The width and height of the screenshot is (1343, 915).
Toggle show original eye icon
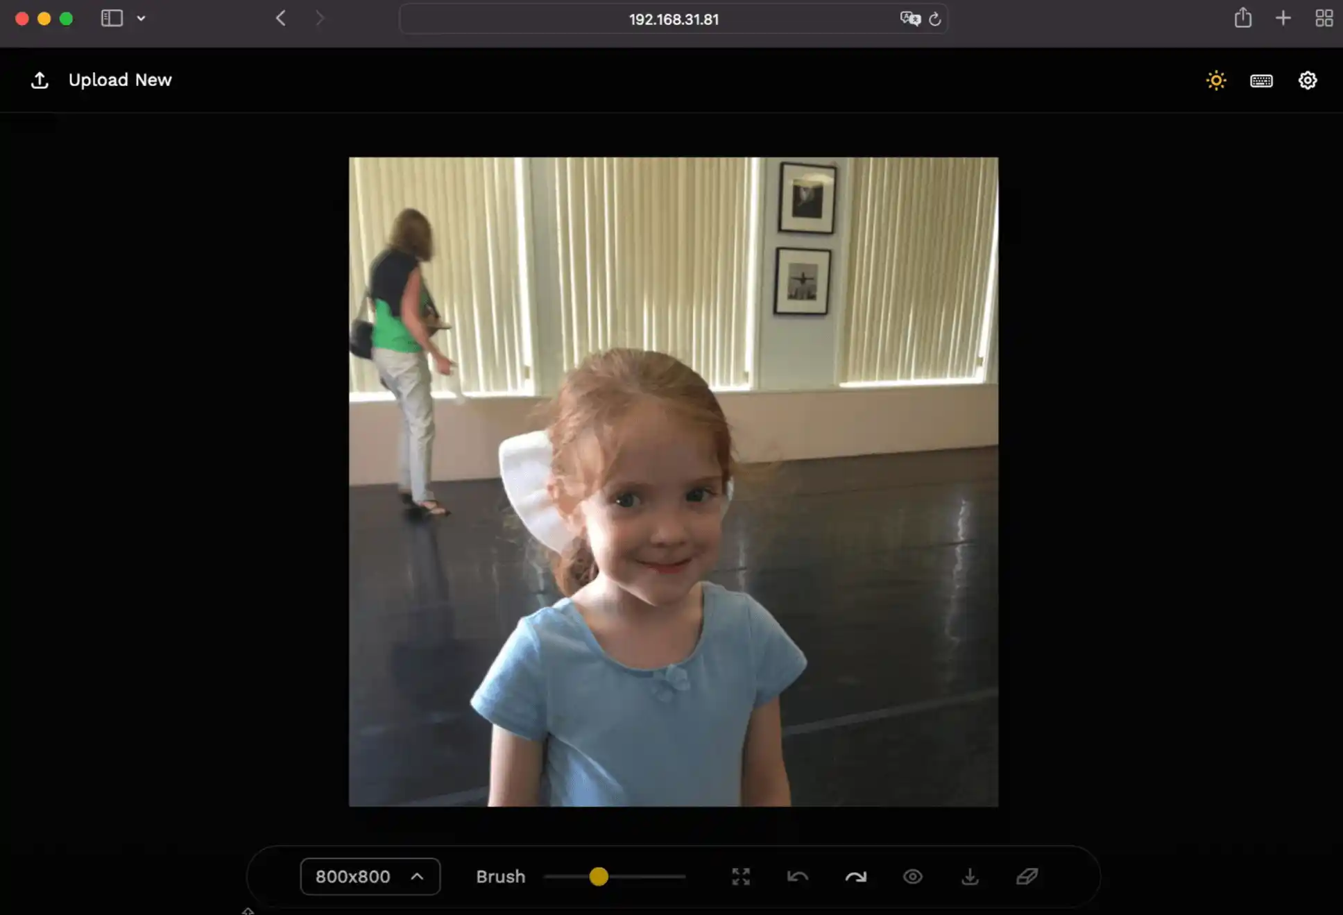click(913, 876)
